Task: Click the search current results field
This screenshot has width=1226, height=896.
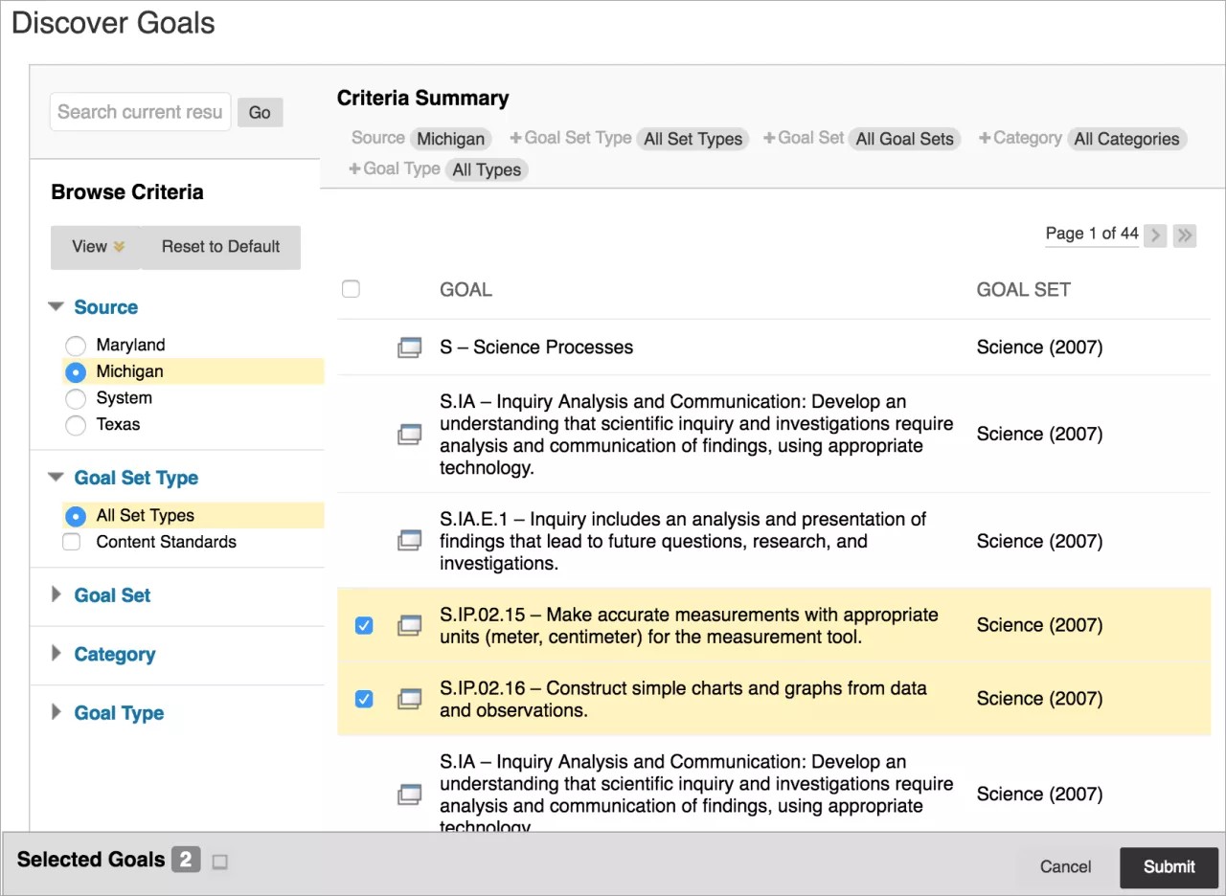Action: coord(139,111)
